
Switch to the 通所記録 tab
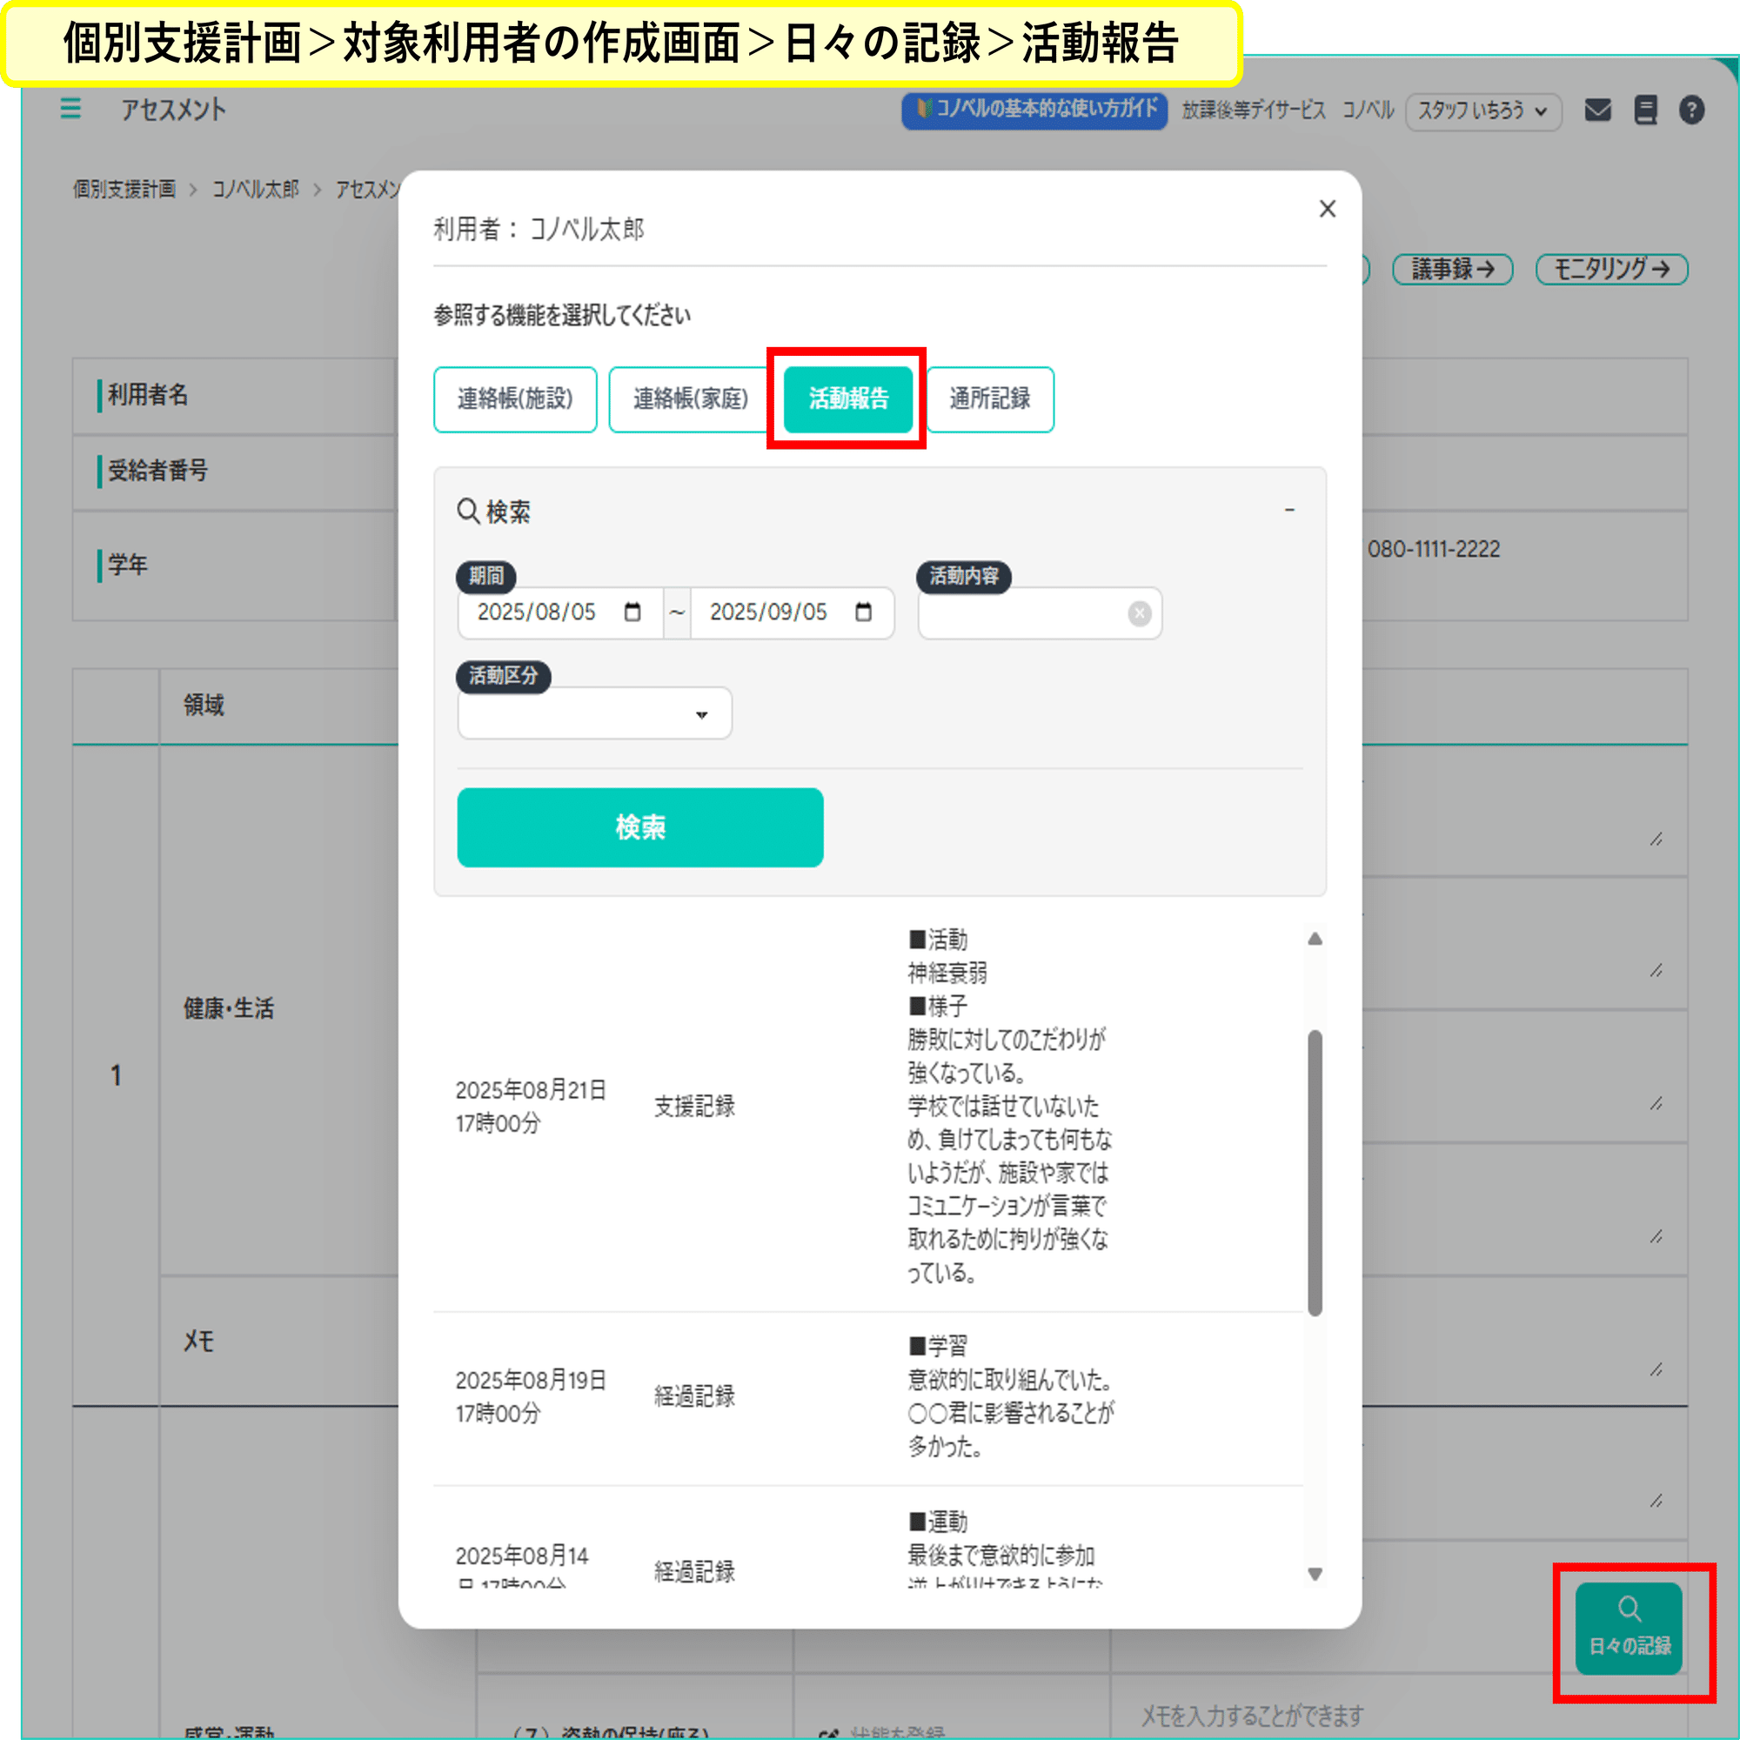pyautogui.click(x=990, y=400)
